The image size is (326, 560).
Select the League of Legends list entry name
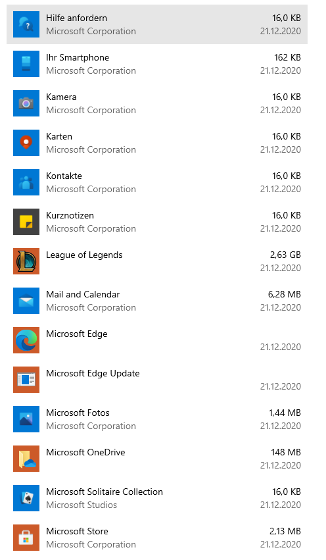[x=84, y=255]
